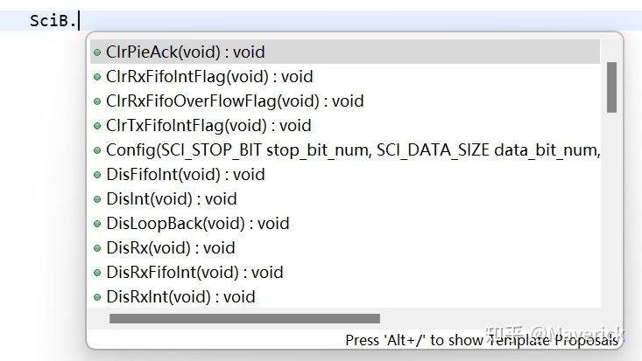
Task: Choose DisRxFifoInt(void) entry
Action: [x=194, y=273]
